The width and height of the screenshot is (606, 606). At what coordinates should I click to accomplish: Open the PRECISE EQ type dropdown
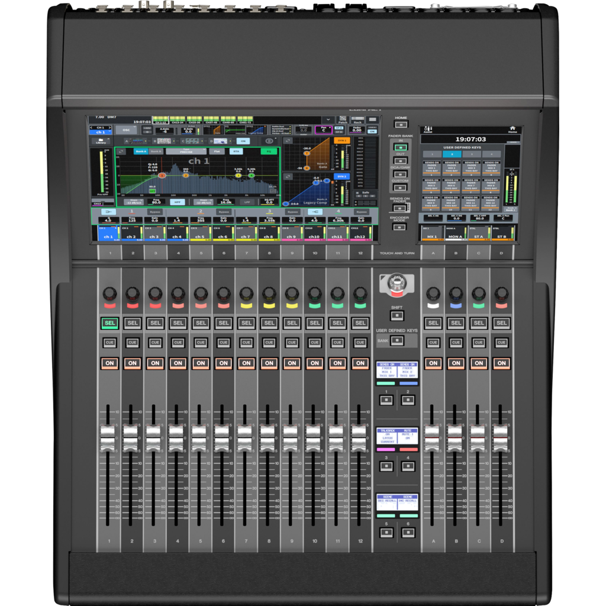[x=186, y=151]
